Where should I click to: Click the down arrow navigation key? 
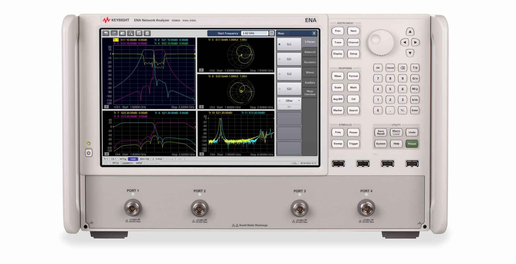(x=410, y=53)
